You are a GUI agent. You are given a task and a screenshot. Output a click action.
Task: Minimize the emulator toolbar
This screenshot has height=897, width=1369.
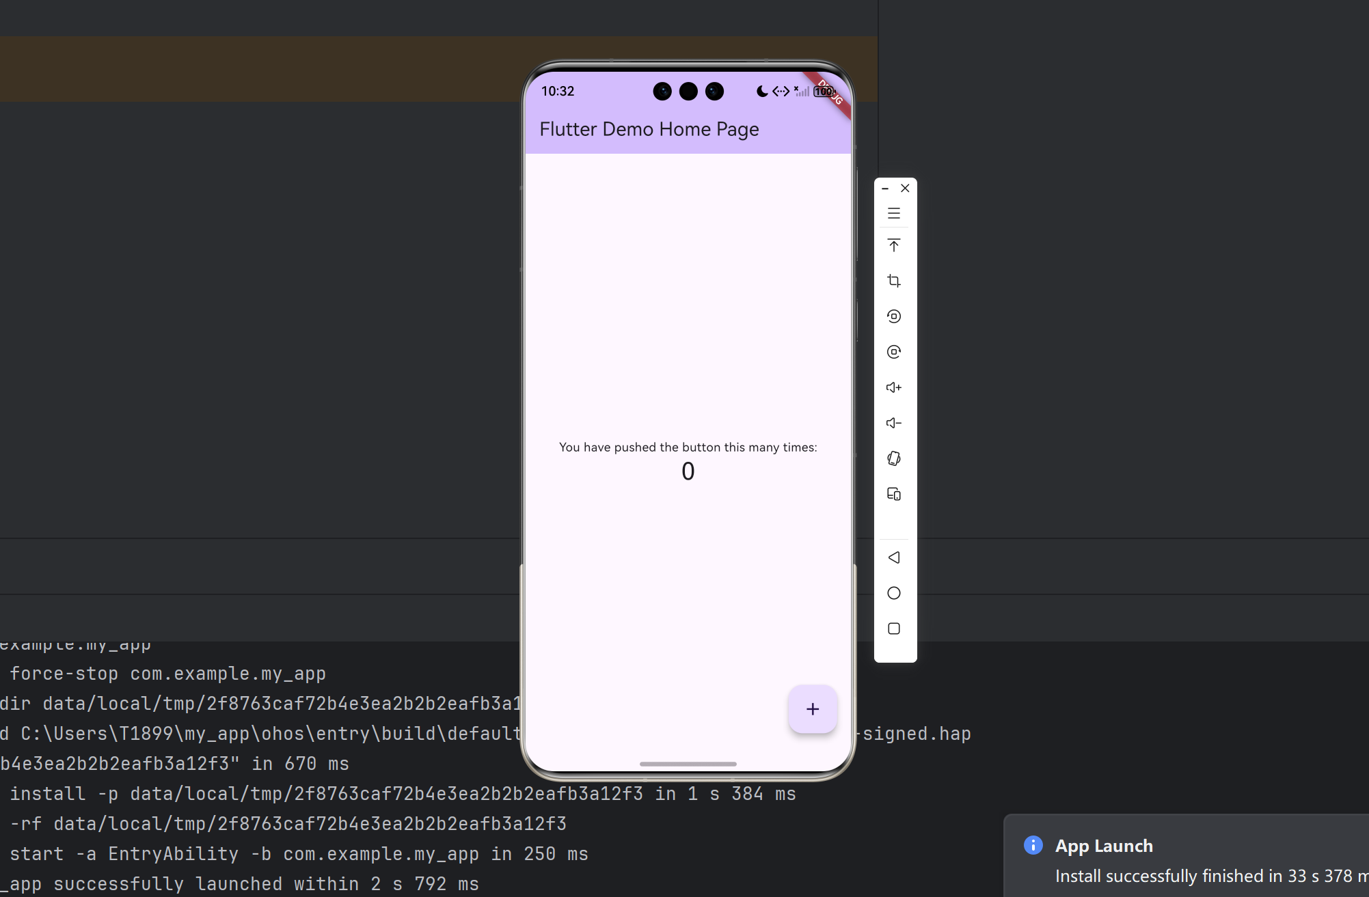(885, 189)
